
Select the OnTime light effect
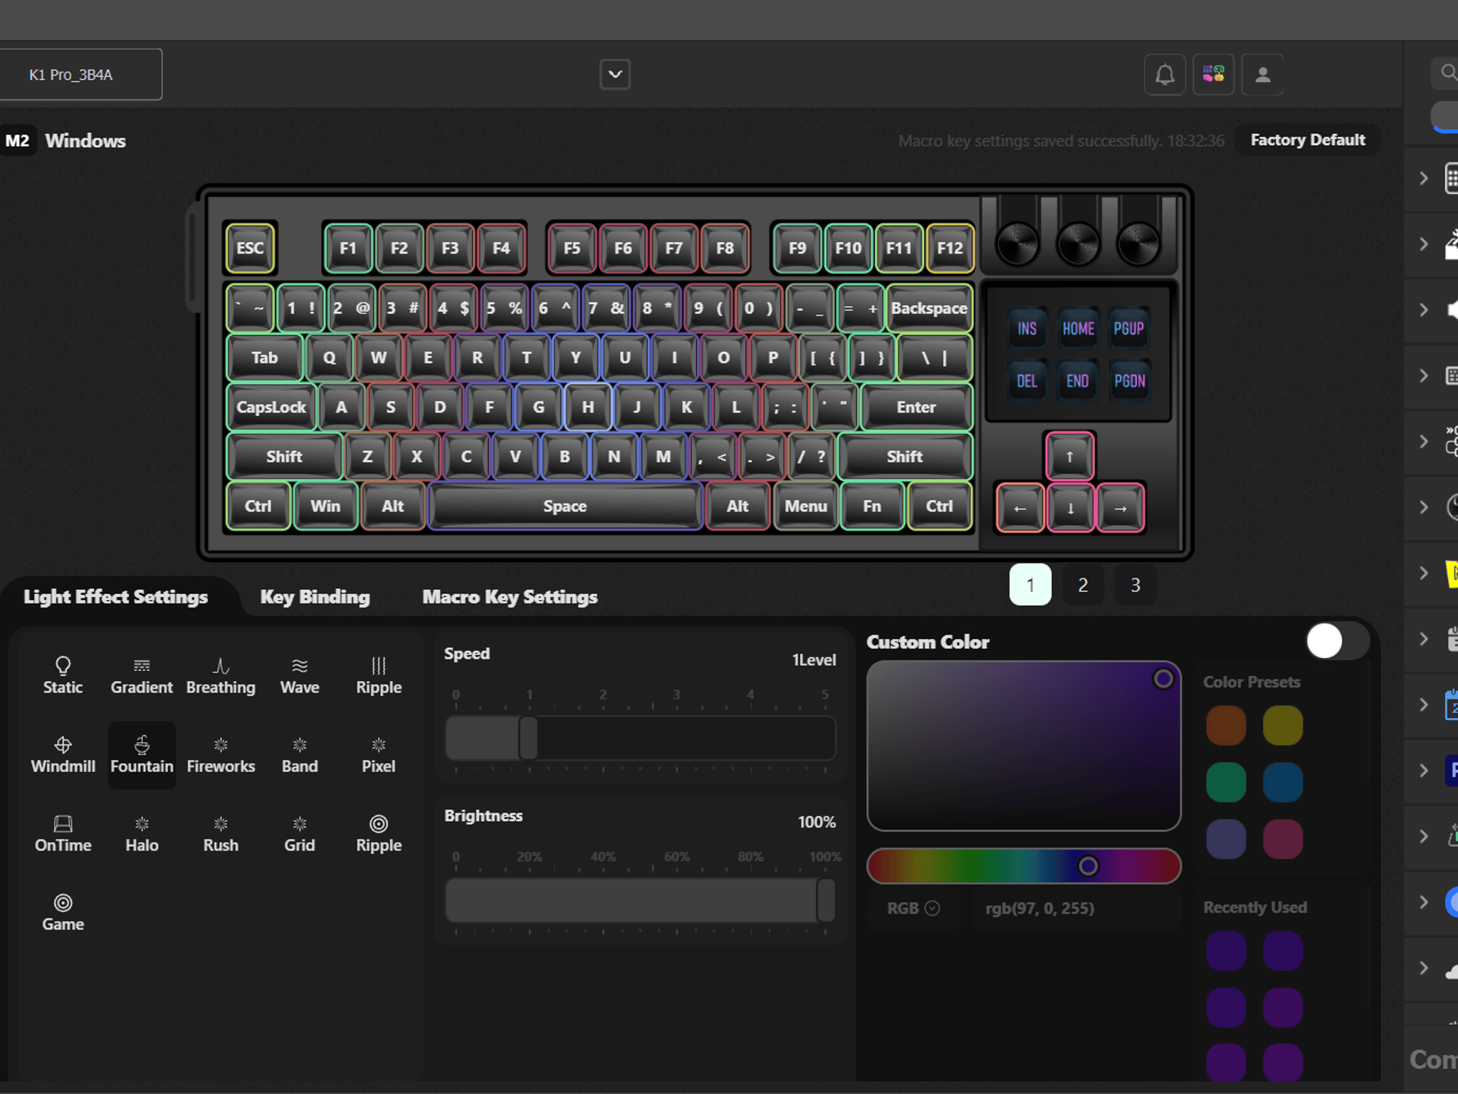coord(63,833)
